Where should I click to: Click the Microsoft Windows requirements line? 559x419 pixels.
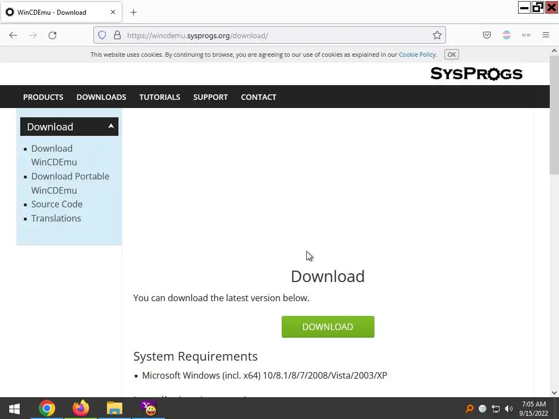265,375
